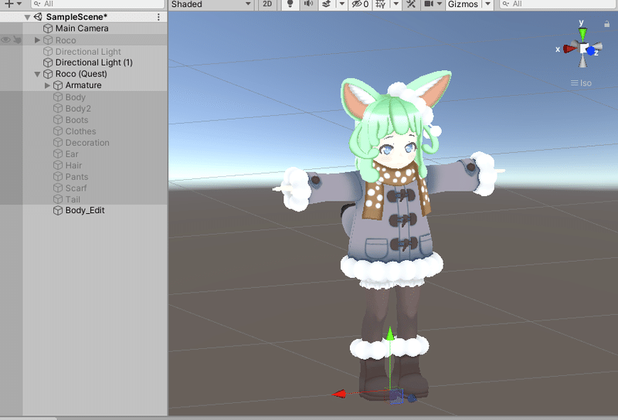Select Main Camera in Hierarchy
Viewport: 618px width, 420px height.
(82, 29)
